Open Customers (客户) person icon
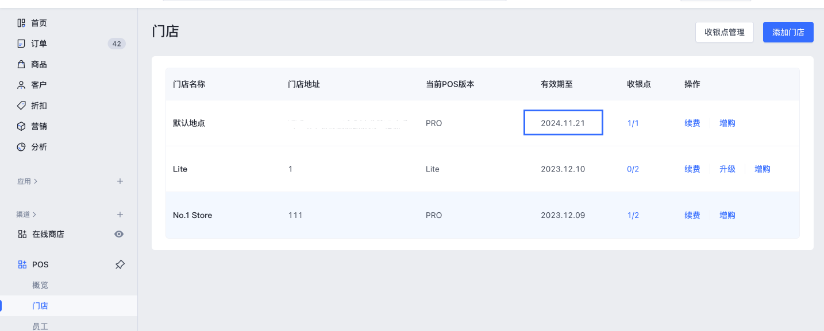824x331 pixels. point(21,85)
